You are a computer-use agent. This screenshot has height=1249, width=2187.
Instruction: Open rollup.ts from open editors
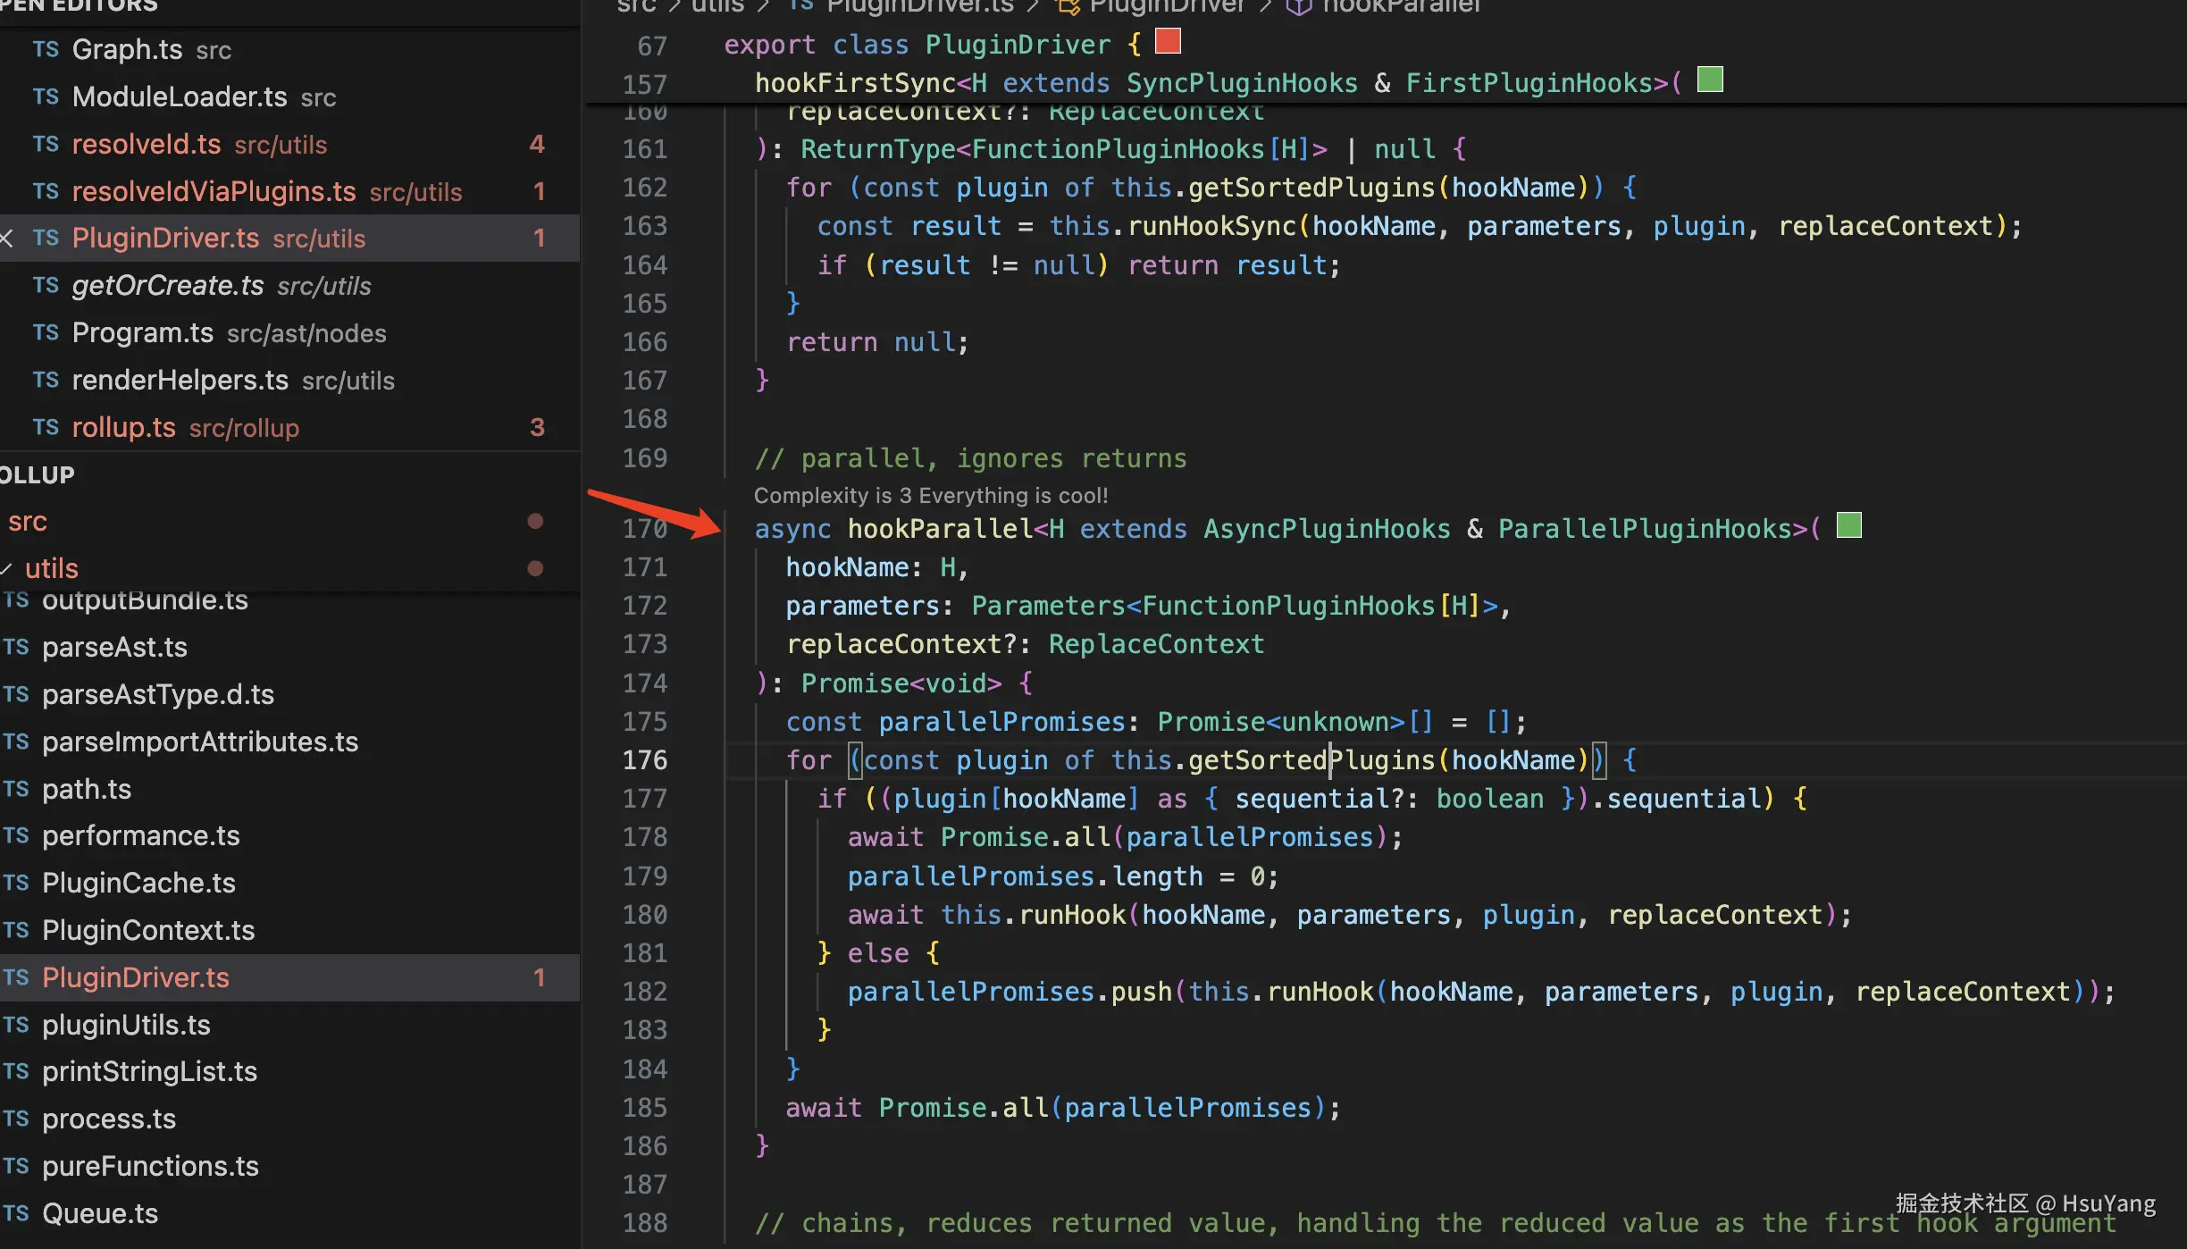tap(123, 428)
